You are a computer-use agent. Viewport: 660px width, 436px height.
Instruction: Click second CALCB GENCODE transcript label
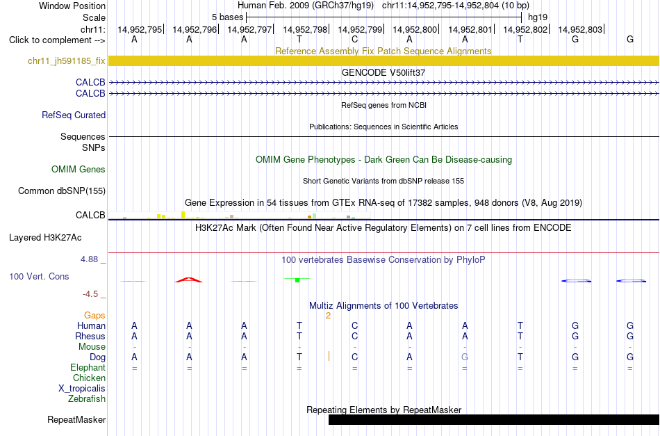(90, 93)
